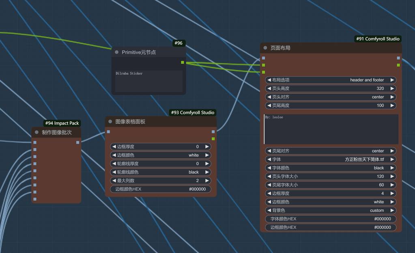Increase 边框厚度 in 图像表格面板 node

pyautogui.click(x=207, y=147)
